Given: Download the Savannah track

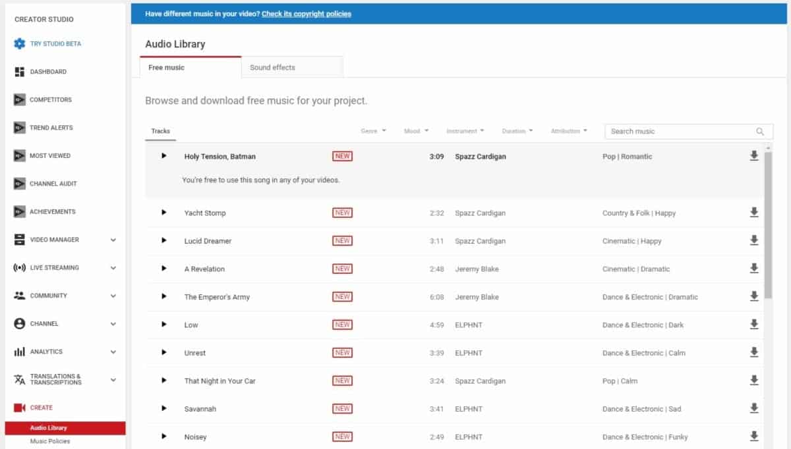Looking at the screenshot, I should click(754, 408).
